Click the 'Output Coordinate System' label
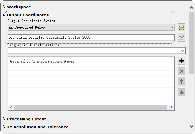The height and width of the screenshot is (134, 195). point(31,21)
